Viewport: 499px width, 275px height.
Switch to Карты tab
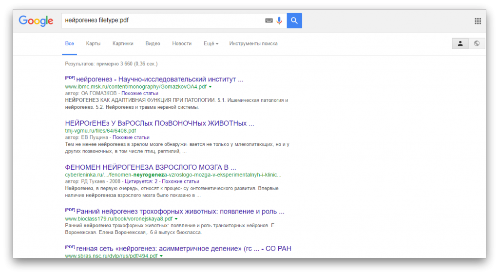point(93,43)
